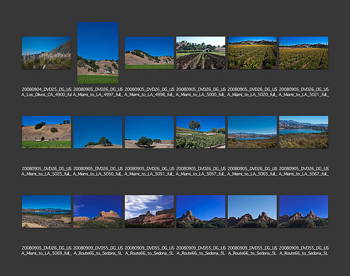Click filename label Miami_to_LA_5057_full_
This screenshot has width=350, height=276.
coord(201,171)
